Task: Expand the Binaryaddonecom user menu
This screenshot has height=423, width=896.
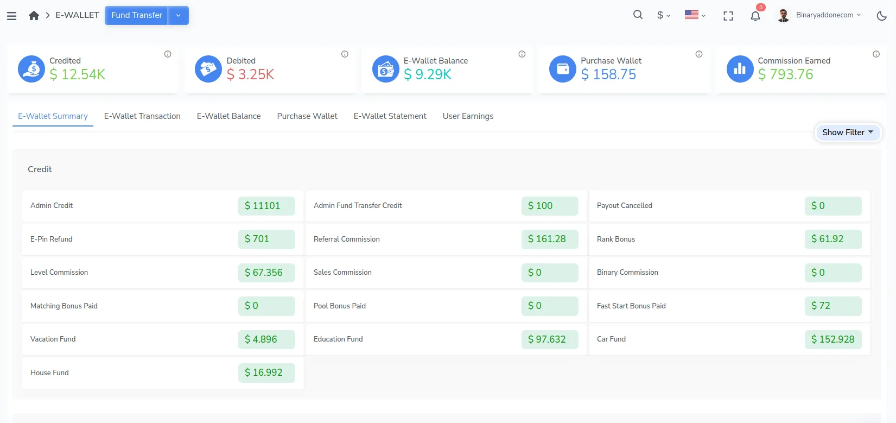Action: pyautogui.click(x=828, y=15)
